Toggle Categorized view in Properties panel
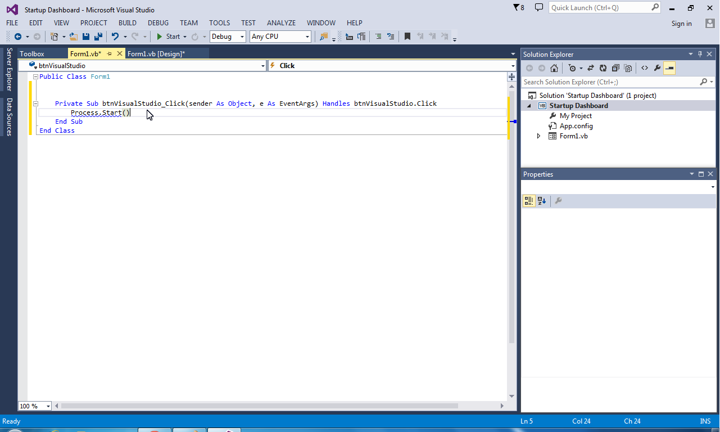720x432 pixels. 529,201
